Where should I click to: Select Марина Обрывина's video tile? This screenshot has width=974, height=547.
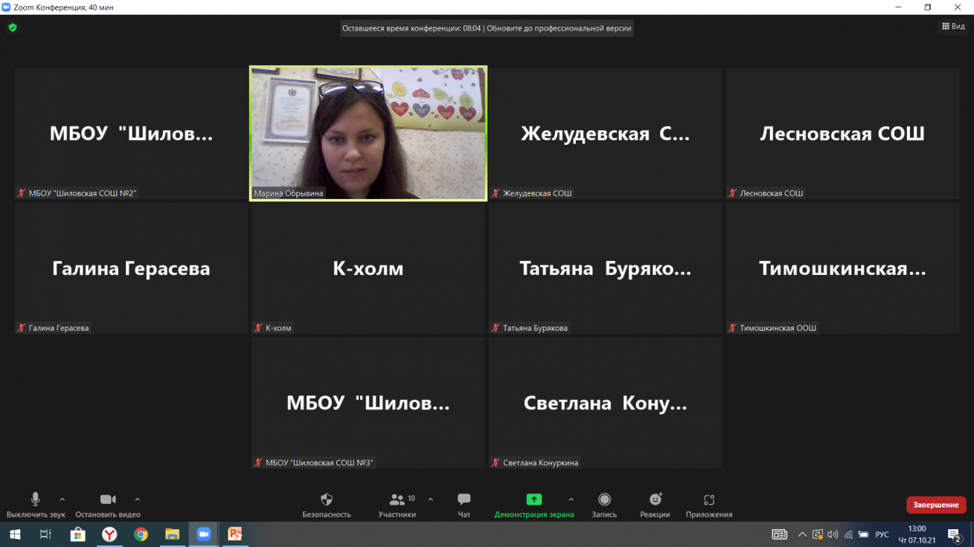tap(368, 134)
